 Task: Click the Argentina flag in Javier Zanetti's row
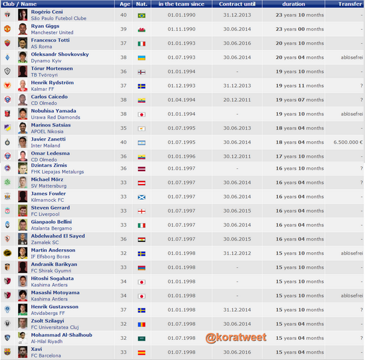141,143
